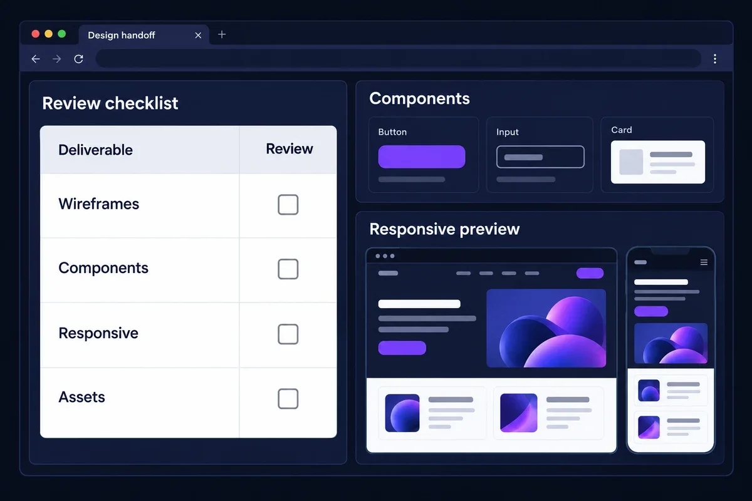Click the purple Button component sample

(x=422, y=157)
